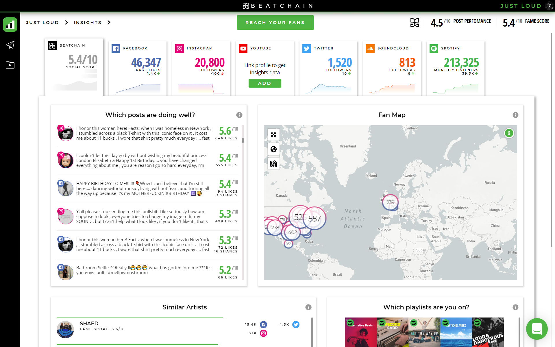Show info for Similar Artists panel
The width and height of the screenshot is (555, 347).
pos(308,307)
